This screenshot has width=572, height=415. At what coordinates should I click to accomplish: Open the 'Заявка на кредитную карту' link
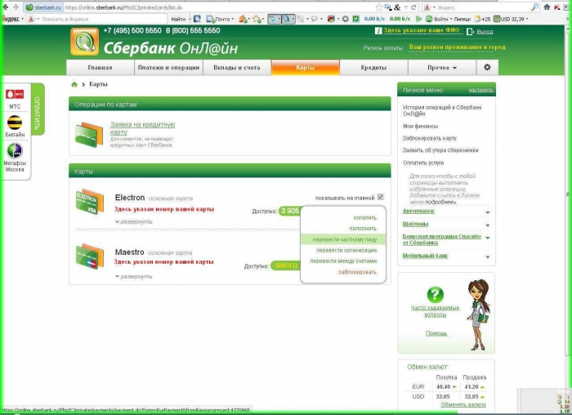click(142, 127)
